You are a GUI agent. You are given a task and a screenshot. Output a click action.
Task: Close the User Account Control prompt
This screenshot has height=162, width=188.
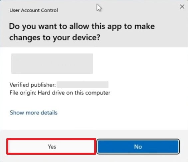point(182,7)
